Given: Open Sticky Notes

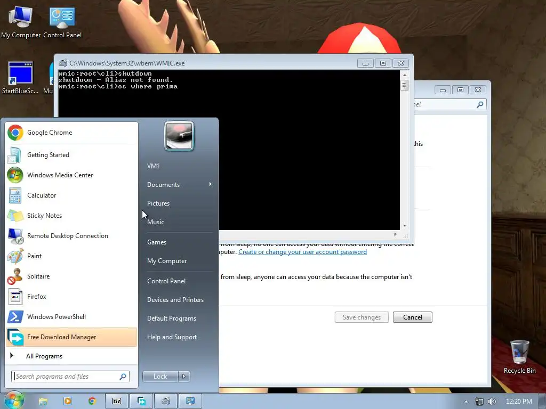Looking at the screenshot, I should pyautogui.click(x=71, y=215).
